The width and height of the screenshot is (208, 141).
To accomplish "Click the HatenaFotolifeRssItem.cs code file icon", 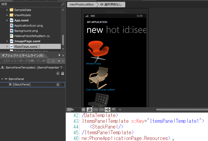I will click(11, 36).
